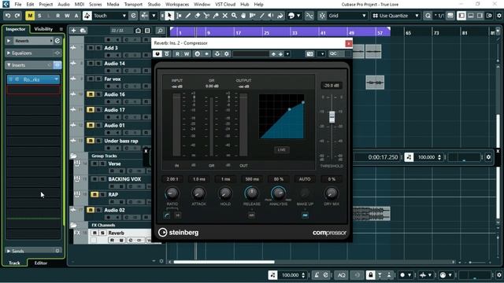Switch to the Visibility tab
This screenshot has width=504, height=283.
point(43,29)
